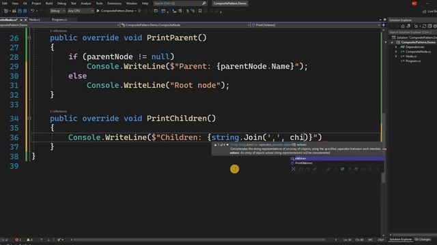The height and width of the screenshot is (245, 437).
Task: Click Solution Explorer sync icon
Action: (424, 26)
